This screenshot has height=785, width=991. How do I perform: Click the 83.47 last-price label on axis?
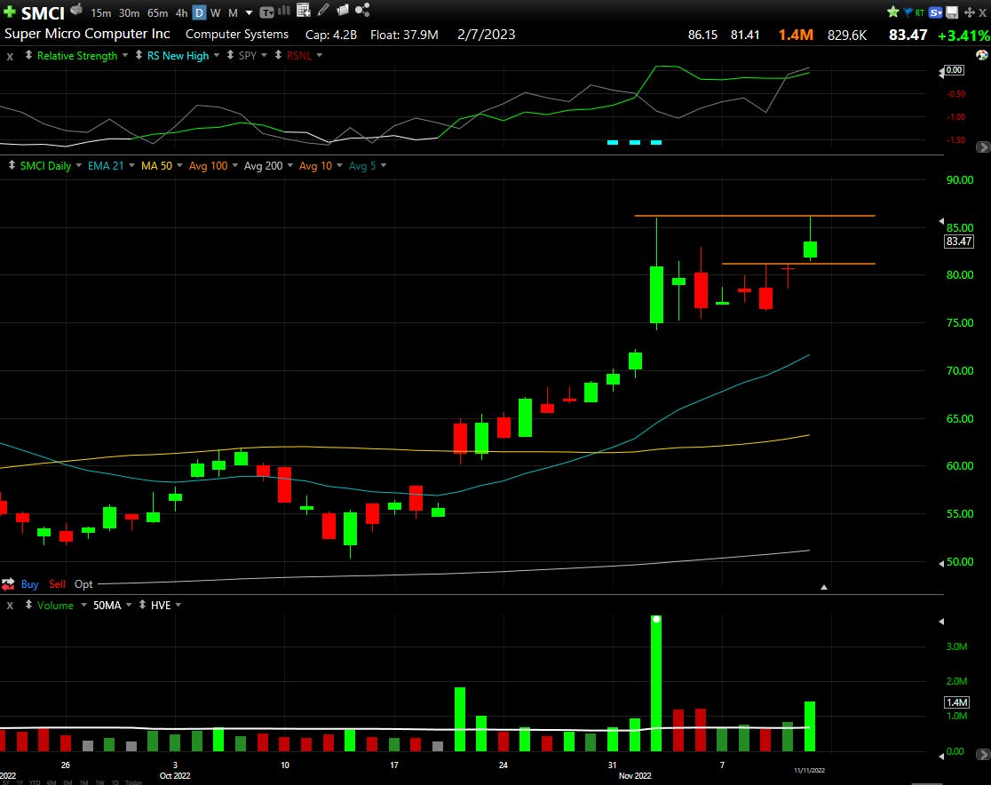(959, 241)
